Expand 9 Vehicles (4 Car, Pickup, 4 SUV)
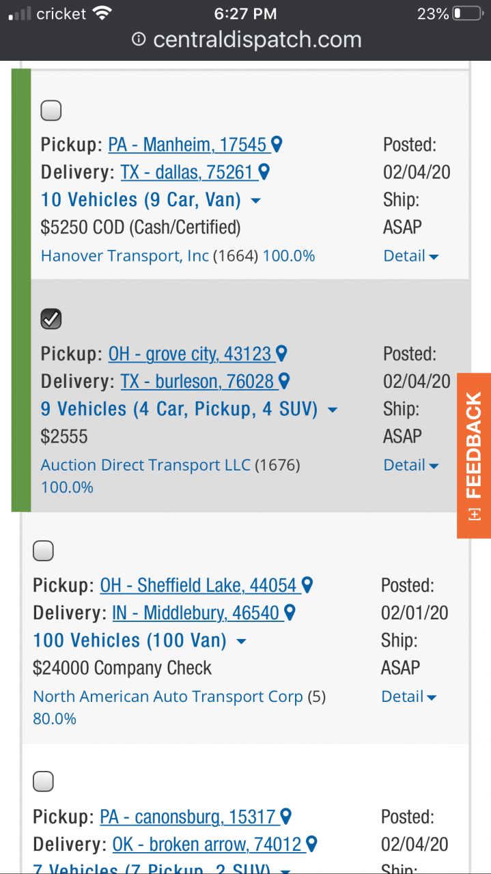491x874 pixels. pos(333,410)
